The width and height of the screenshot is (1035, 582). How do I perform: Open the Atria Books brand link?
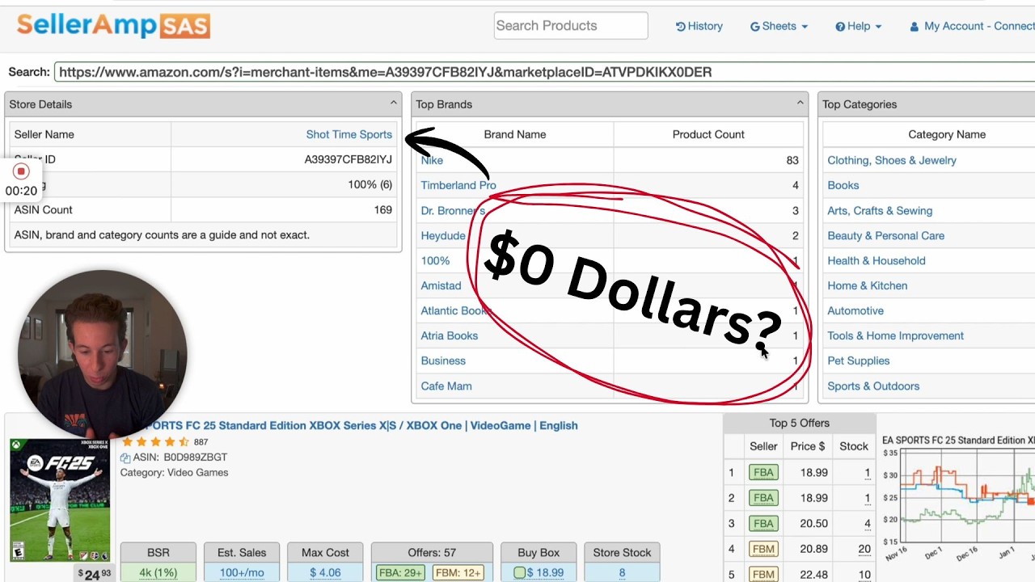click(x=449, y=335)
